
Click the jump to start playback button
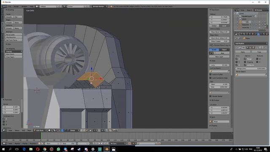click(94, 144)
